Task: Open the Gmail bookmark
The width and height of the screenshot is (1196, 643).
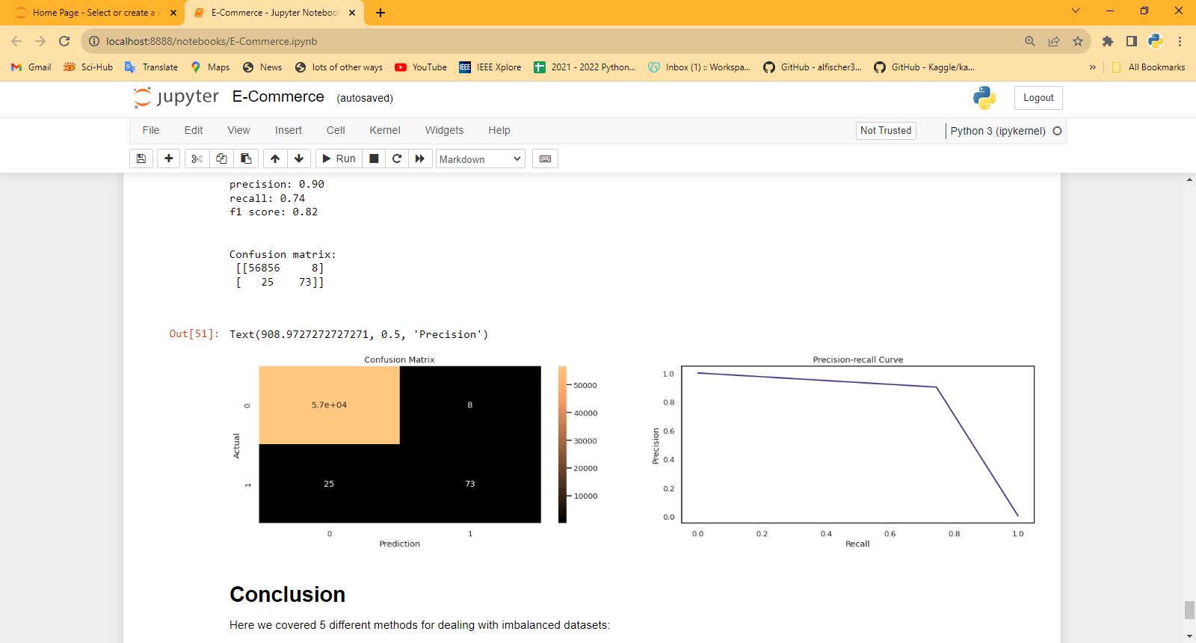Action: pyautogui.click(x=31, y=67)
